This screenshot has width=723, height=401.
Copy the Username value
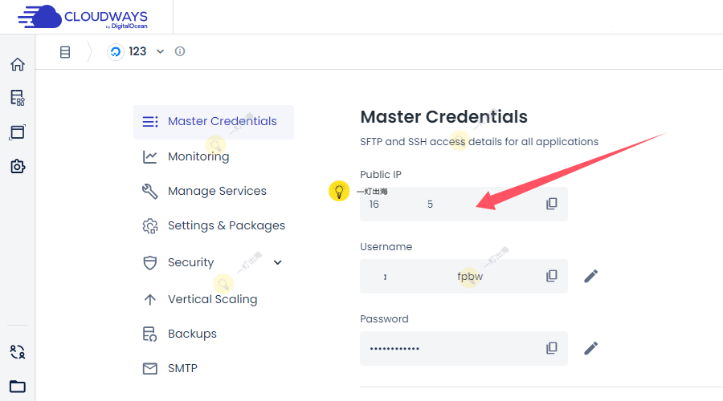[551, 276]
